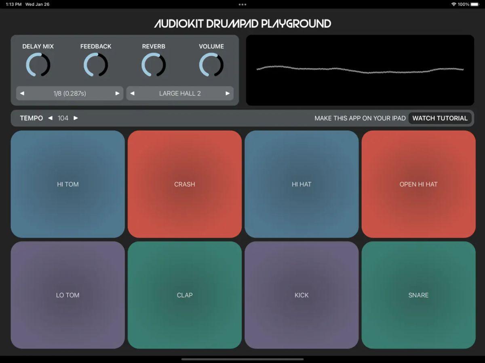Click the DELAY MIX label

click(38, 46)
